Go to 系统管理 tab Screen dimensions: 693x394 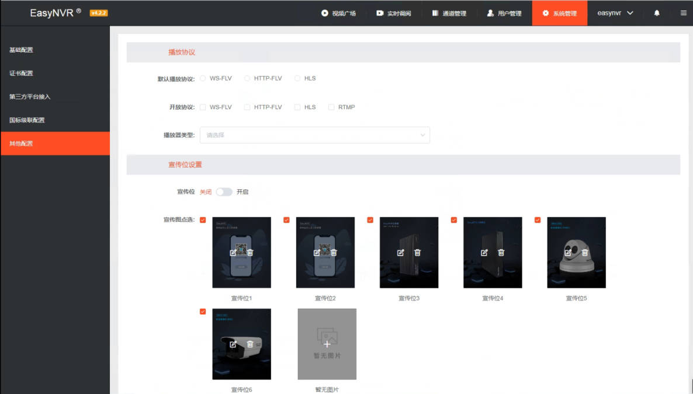coord(560,13)
